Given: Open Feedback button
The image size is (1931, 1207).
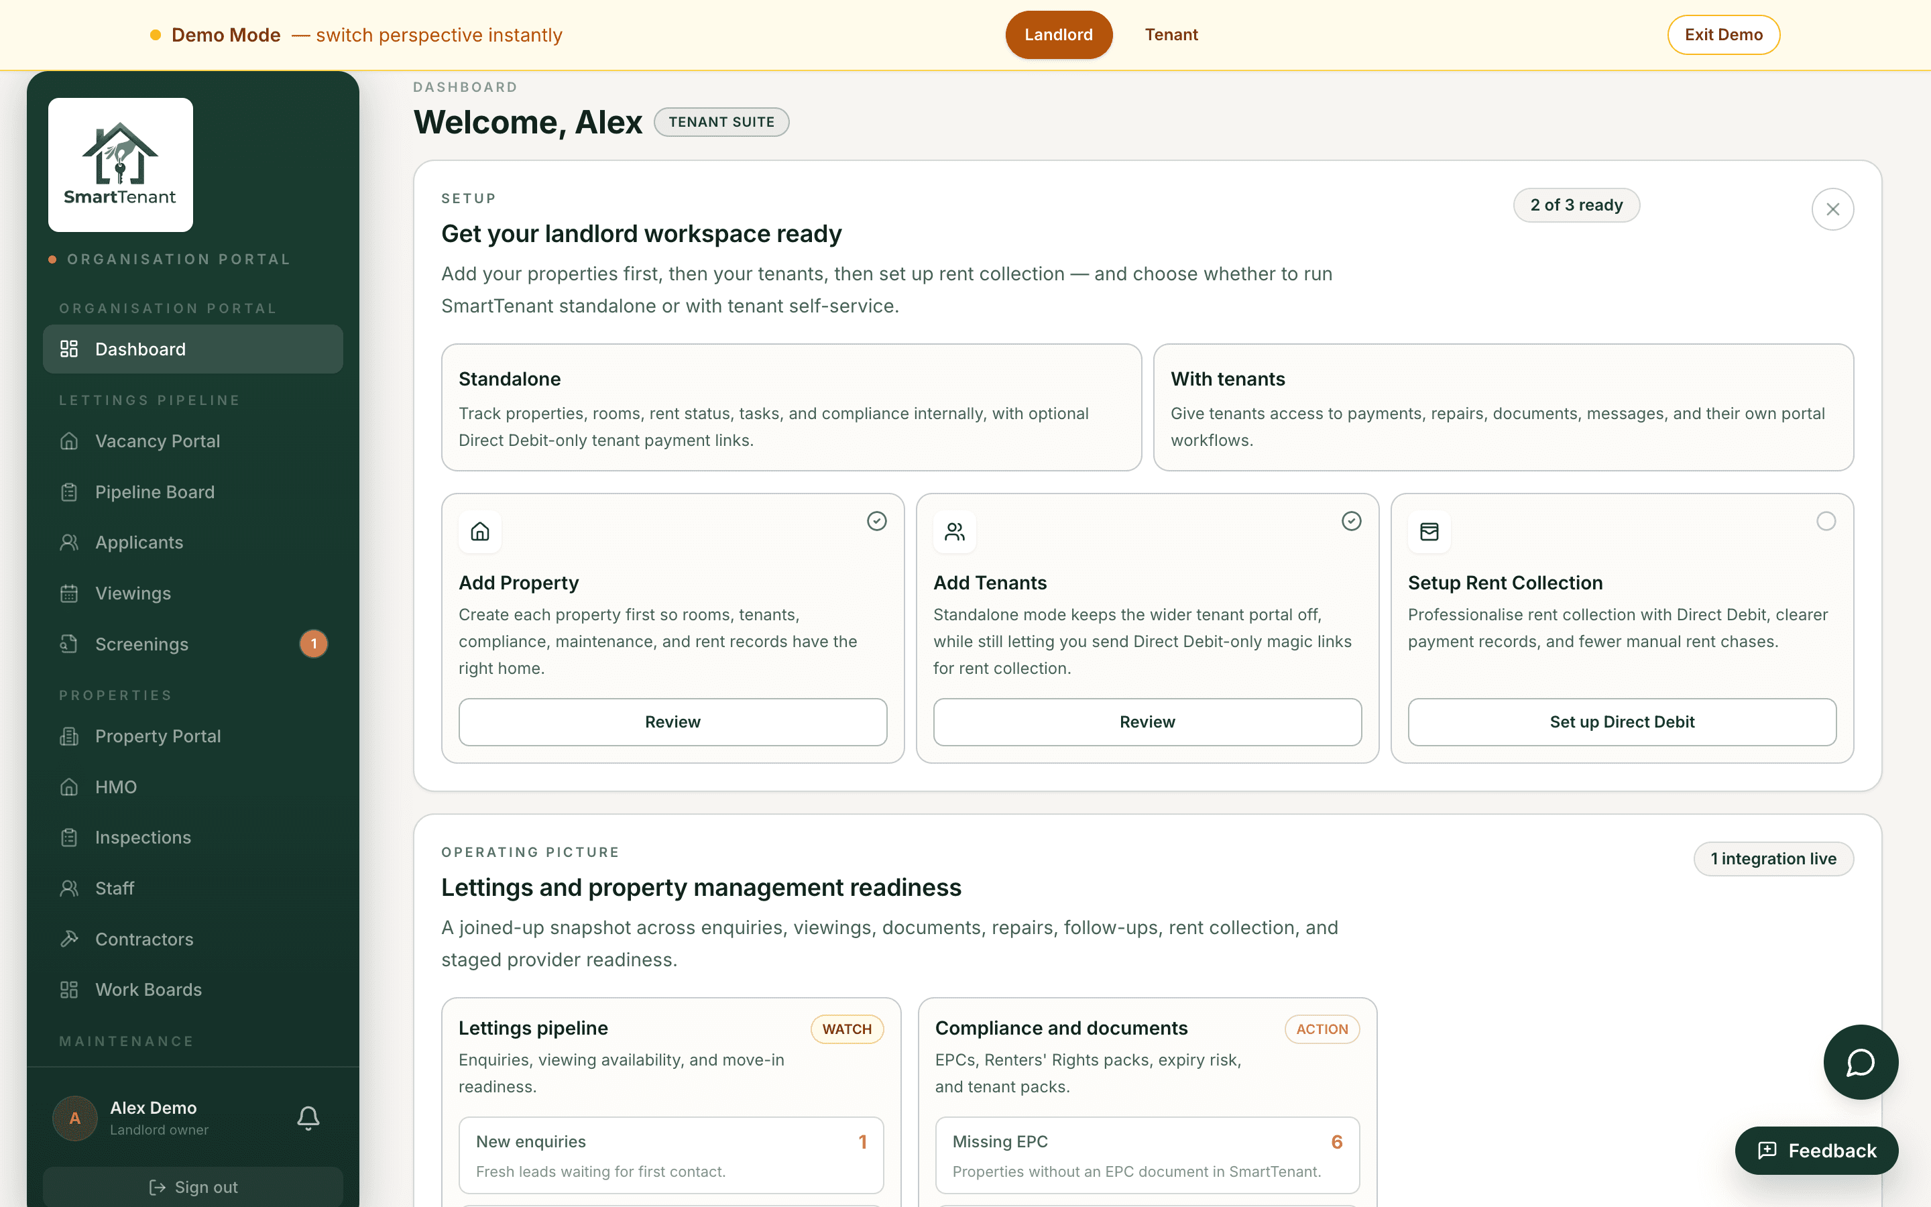Looking at the screenshot, I should (1817, 1150).
